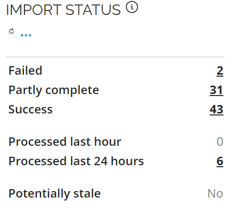Viewport: 238px width, 211px height.
Task: Open the Partly complete count 31
Action: point(216,90)
